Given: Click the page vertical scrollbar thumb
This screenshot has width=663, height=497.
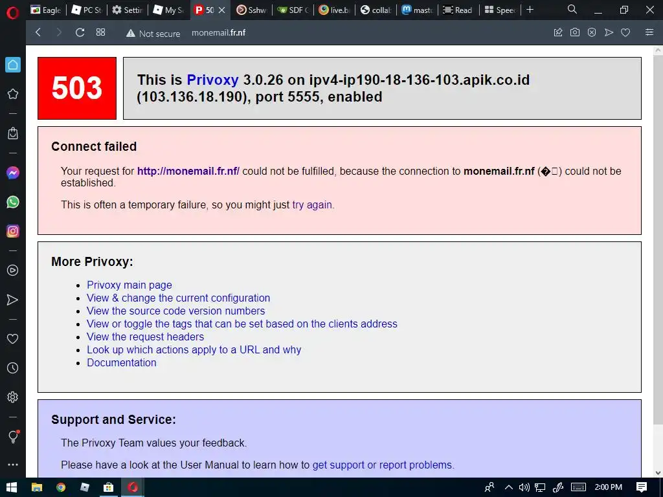Looking at the screenshot, I should coord(658,241).
